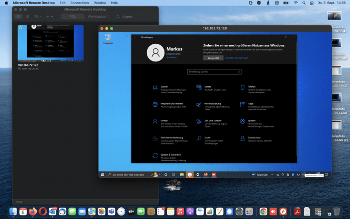Open Update & Sicherheit settings
This screenshot has height=219, width=350.
tap(169, 157)
